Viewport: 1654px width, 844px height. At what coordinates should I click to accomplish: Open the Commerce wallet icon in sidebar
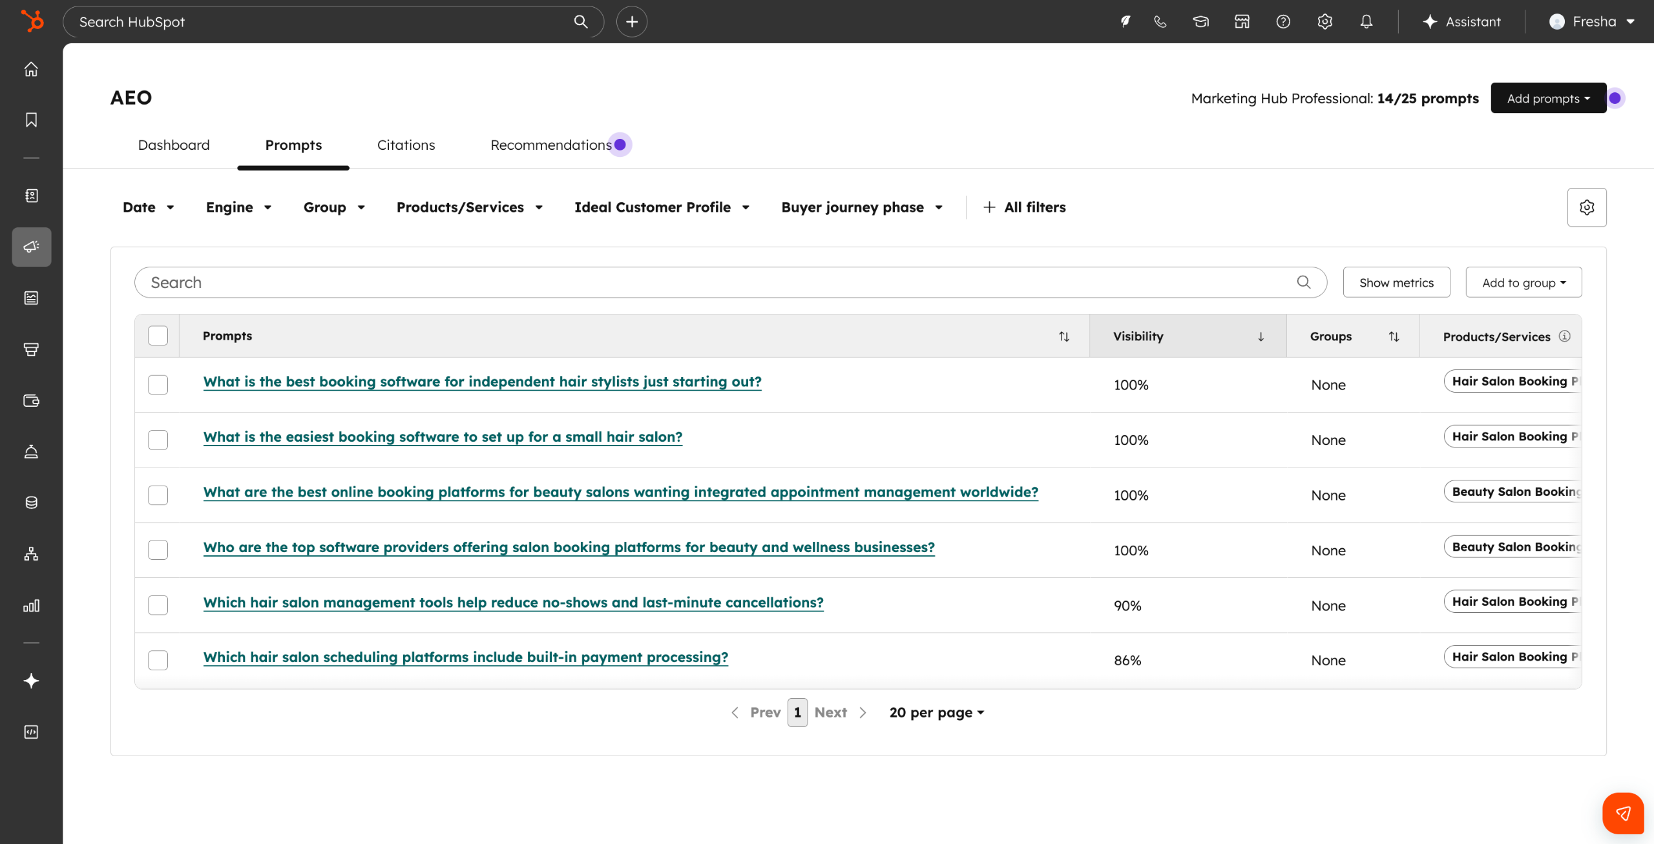(31, 400)
